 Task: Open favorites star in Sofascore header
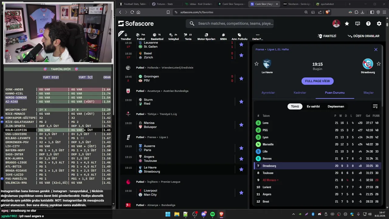coord(347,23)
